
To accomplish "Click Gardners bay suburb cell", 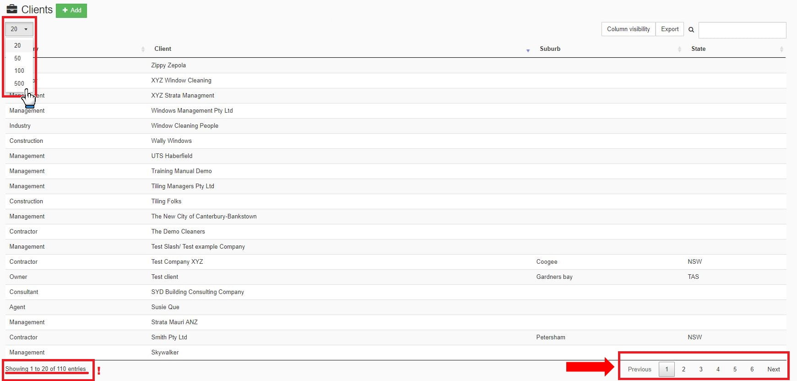I will click(554, 277).
